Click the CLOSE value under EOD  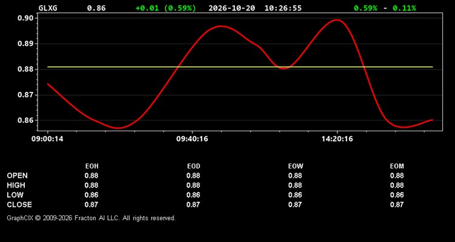pyautogui.click(x=194, y=204)
